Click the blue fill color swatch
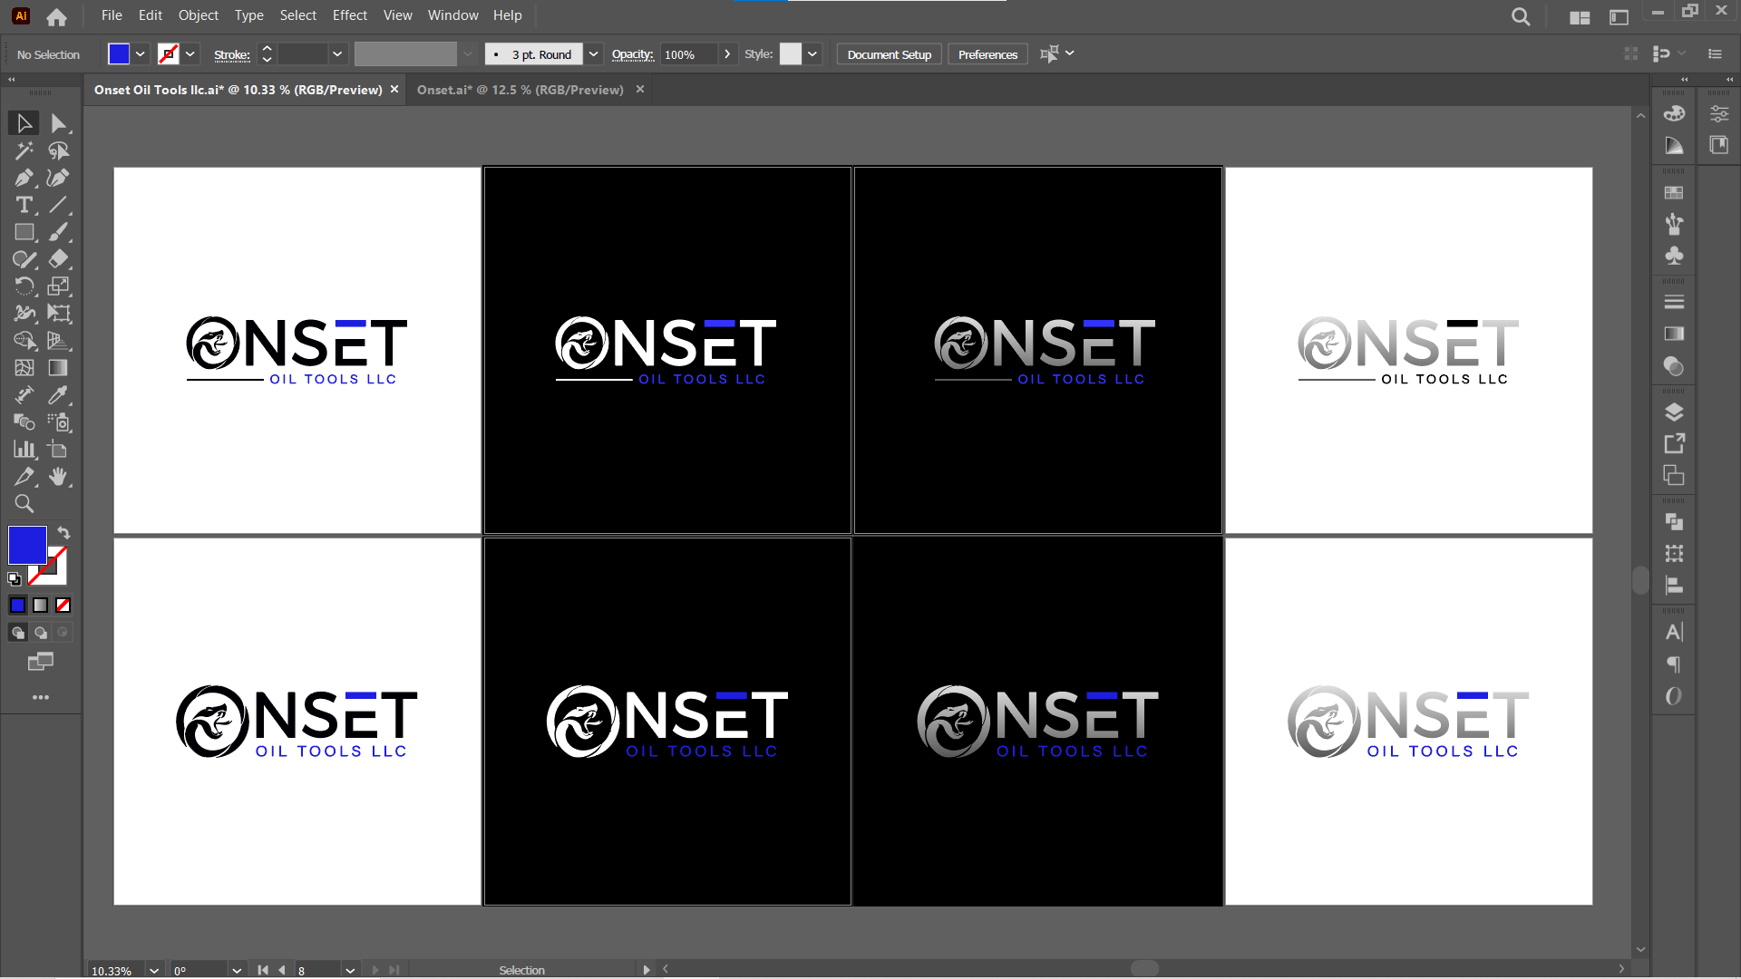Screen dimensions: 1741x979 pyautogui.click(x=119, y=53)
